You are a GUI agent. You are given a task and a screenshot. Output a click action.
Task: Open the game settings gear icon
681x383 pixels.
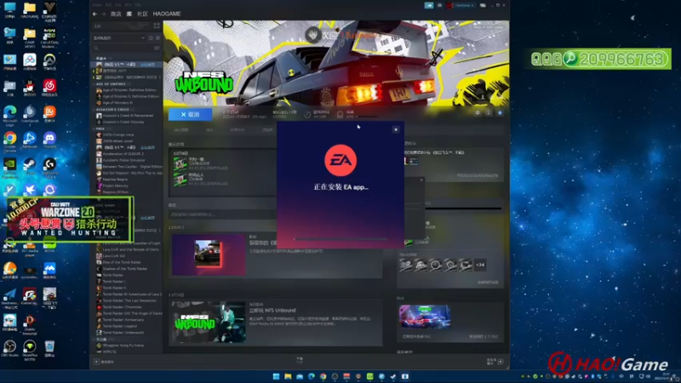(x=478, y=112)
